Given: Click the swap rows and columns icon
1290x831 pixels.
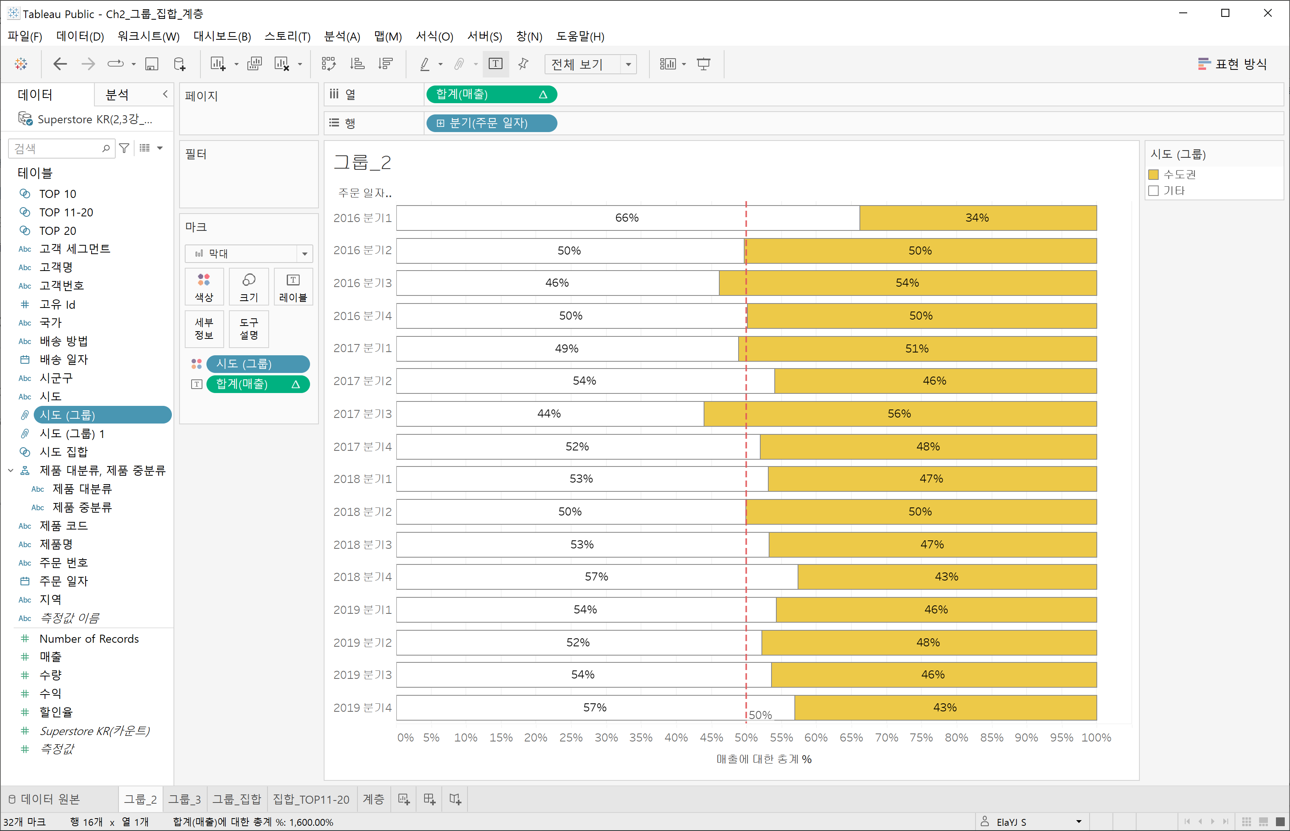Looking at the screenshot, I should coord(328,64).
